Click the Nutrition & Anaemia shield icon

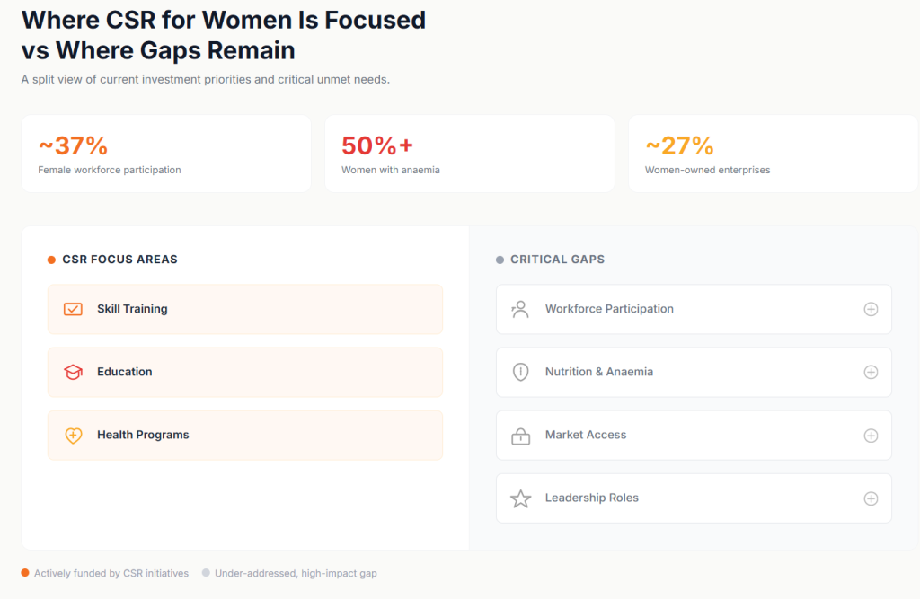[x=520, y=372]
